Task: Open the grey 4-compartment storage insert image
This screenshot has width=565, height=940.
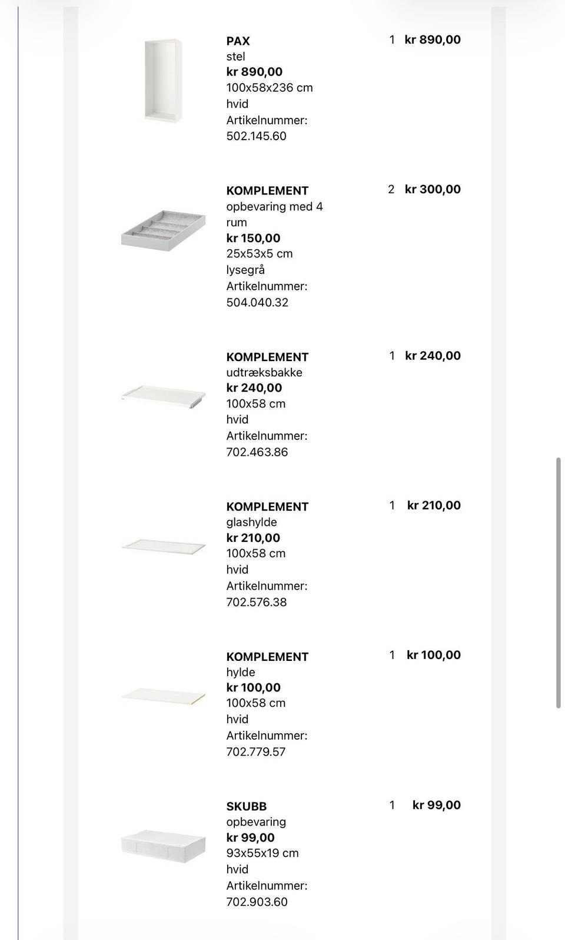Action: tap(164, 229)
